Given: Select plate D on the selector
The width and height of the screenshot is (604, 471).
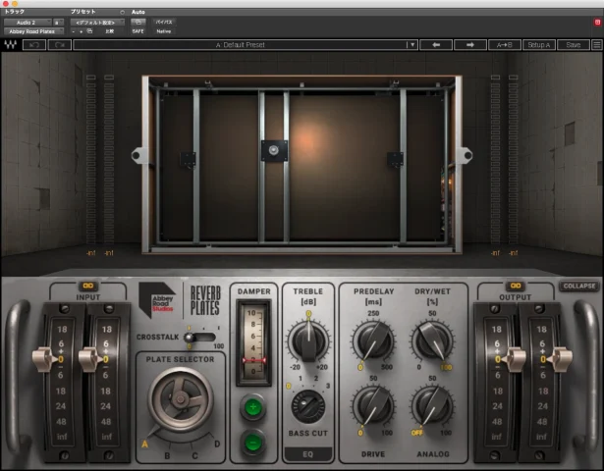Looking at the screenshot, I should coord(217,445).
